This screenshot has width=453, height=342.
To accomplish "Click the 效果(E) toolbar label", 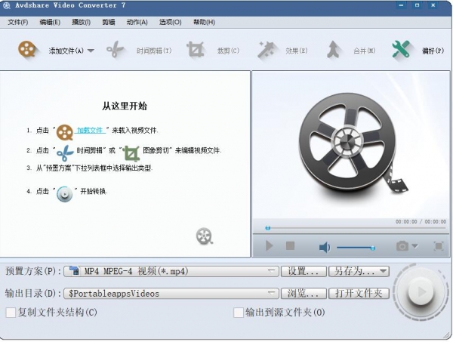I will click(297, 51).
